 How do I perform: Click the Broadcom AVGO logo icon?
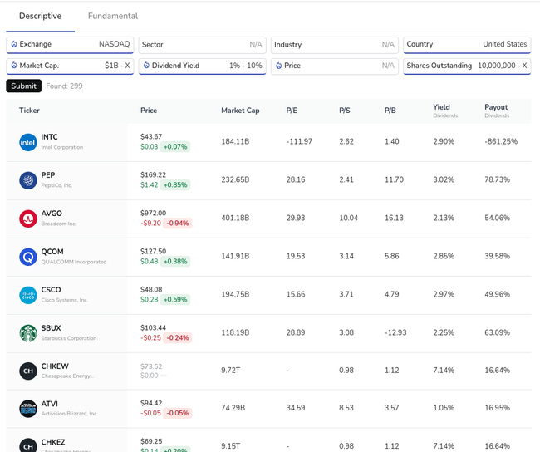click(x=28, y=219)
